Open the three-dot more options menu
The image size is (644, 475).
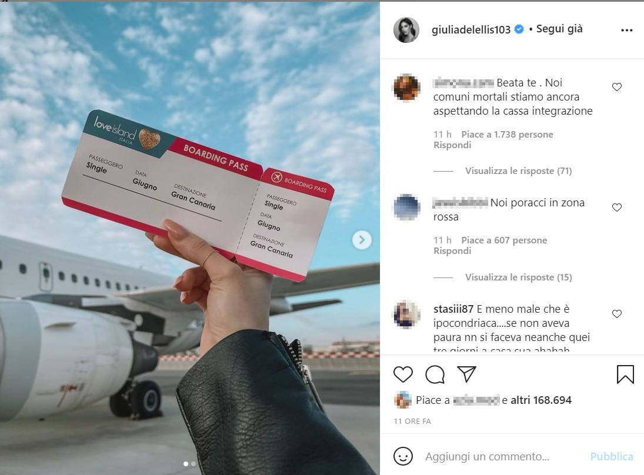(x=627, y=31)
